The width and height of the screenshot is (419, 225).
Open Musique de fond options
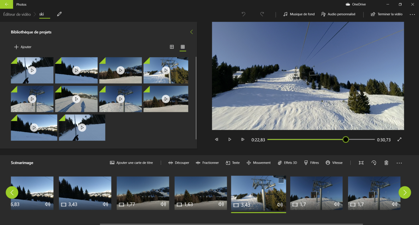pyautogui.click(x=299, y=14)
